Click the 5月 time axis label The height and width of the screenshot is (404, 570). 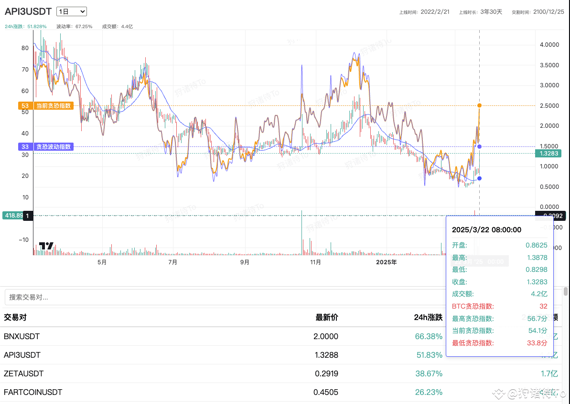101,262
